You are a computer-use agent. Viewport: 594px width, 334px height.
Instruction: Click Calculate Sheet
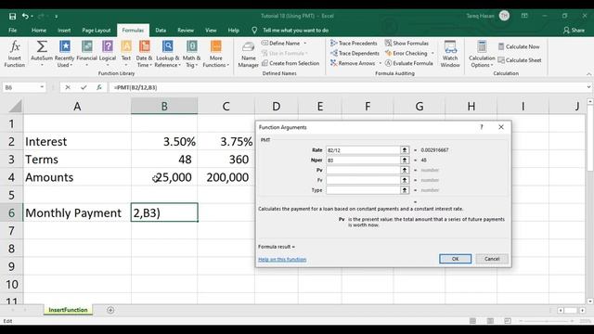(x=520, y=60)
